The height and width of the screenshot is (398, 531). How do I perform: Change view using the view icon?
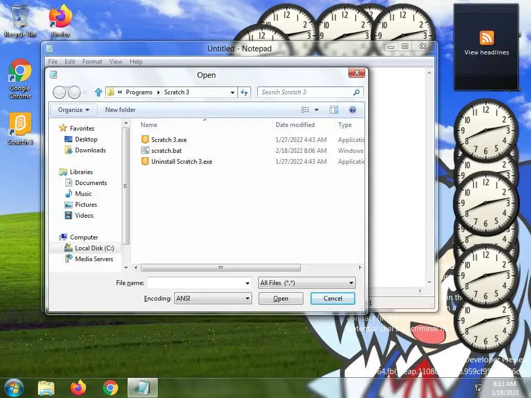coord(305,110)
